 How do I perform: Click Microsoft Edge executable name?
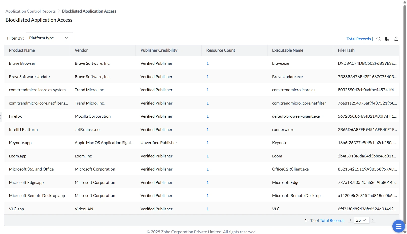coord(286,182)
